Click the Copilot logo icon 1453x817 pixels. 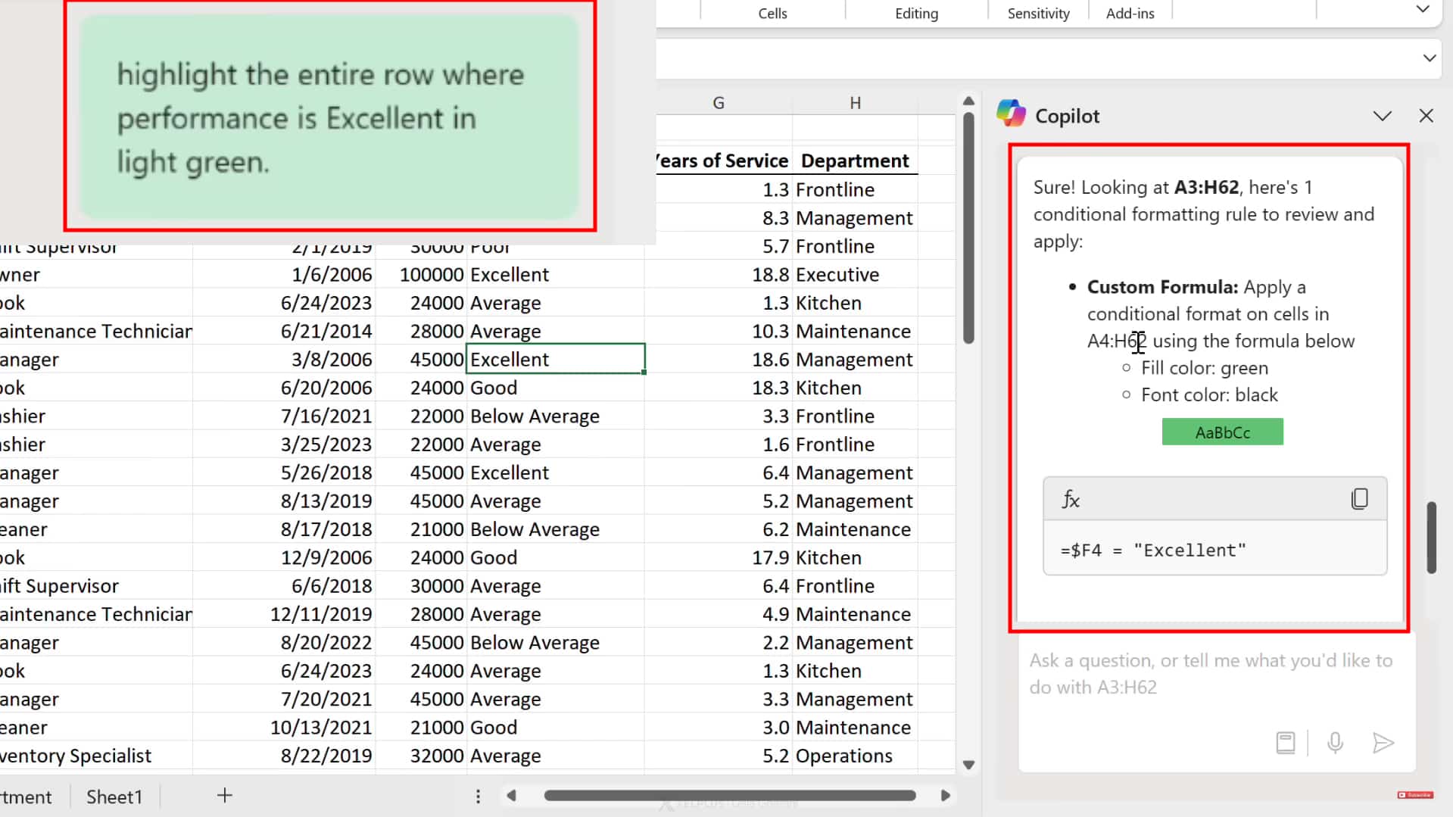(1011, 114)
